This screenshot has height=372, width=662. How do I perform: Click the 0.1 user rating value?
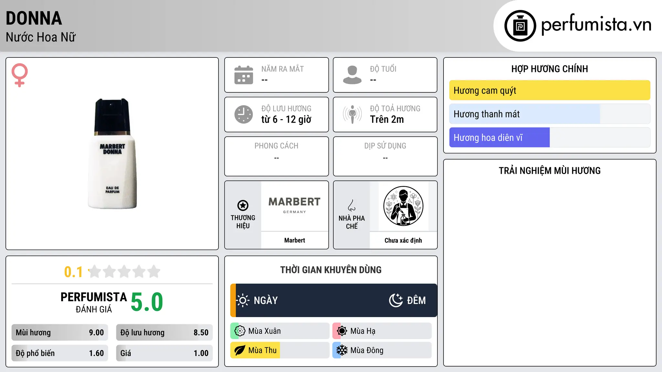pyautogui.click(x=73, y=272)
